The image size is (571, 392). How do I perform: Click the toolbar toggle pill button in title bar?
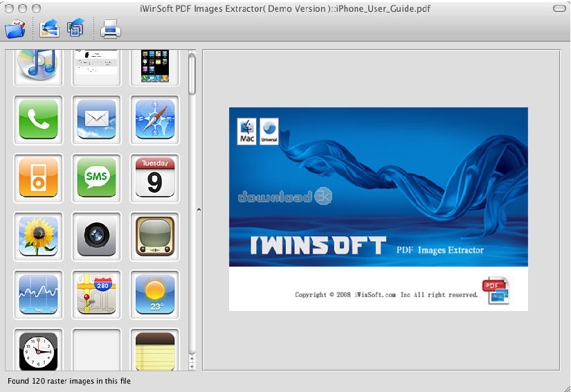pyautogui.click(x=559, y=8)
